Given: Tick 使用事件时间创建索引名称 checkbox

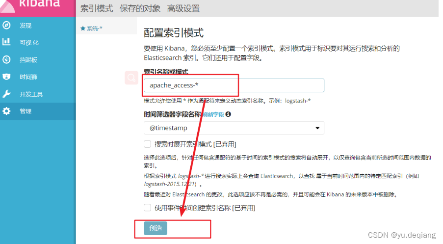Looking at the screenshot, I should (147, 208).
